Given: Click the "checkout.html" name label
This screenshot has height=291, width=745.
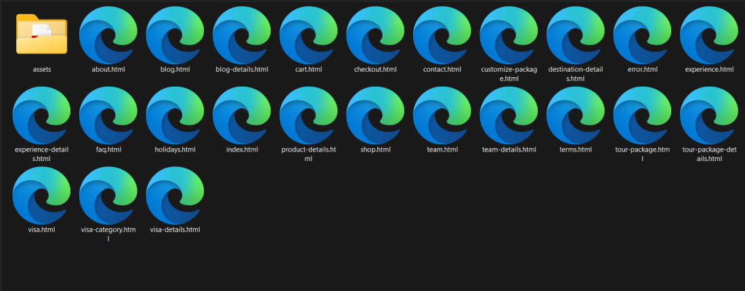Looking at the screenshot, I should (375, 69).
